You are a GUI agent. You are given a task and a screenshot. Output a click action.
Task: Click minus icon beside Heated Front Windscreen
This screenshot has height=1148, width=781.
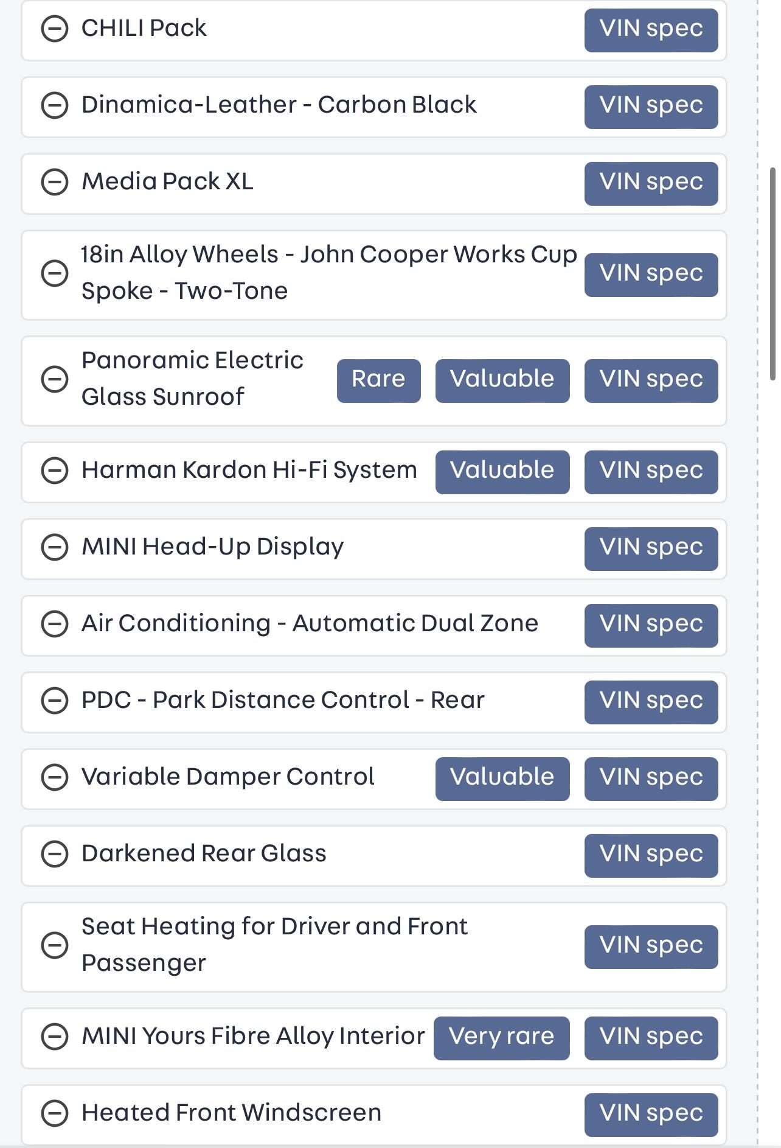click(54, 1113)
